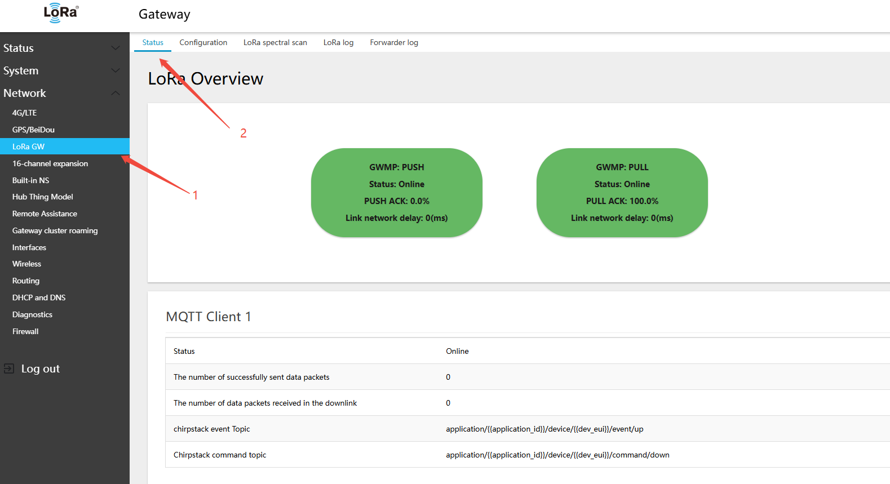
Task: Expand the System sidebar section
Action: pyautogui.click(x=62, y=71)
